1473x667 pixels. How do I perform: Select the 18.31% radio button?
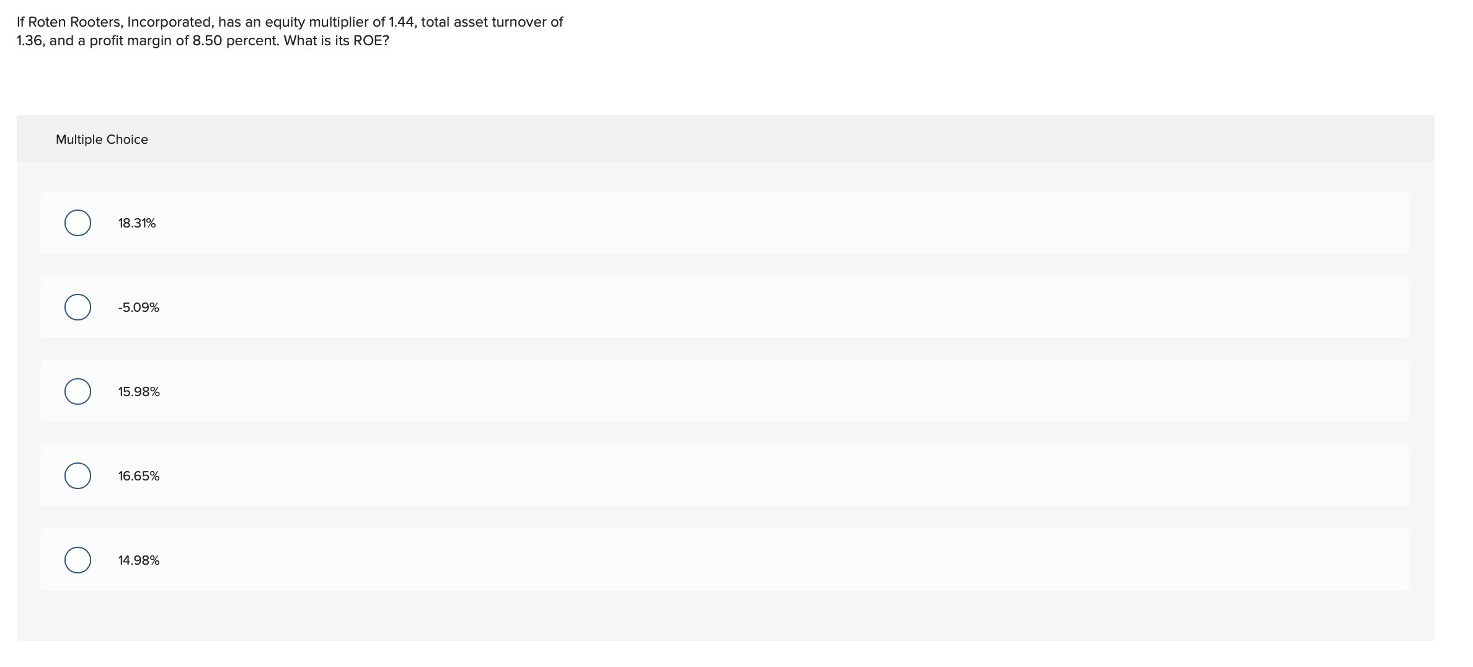77,223
